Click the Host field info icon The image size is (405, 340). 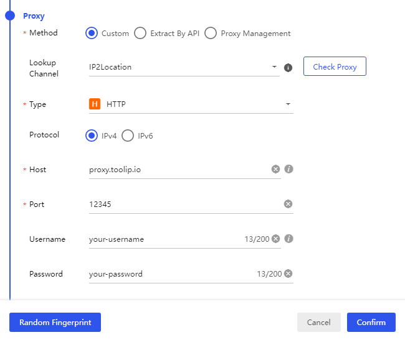[289, 169]
